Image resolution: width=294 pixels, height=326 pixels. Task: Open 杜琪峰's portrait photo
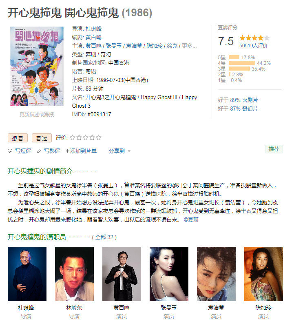[x=27, y=274]
